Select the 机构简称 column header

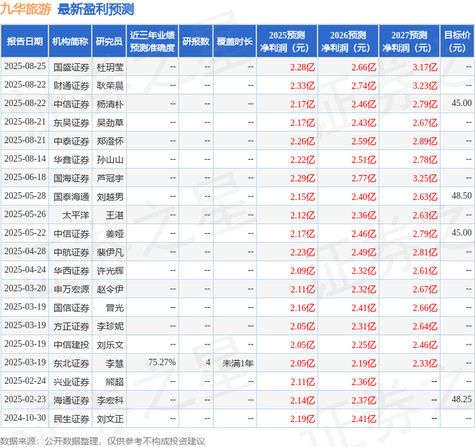pyautogui.click(x=71, y=41)
